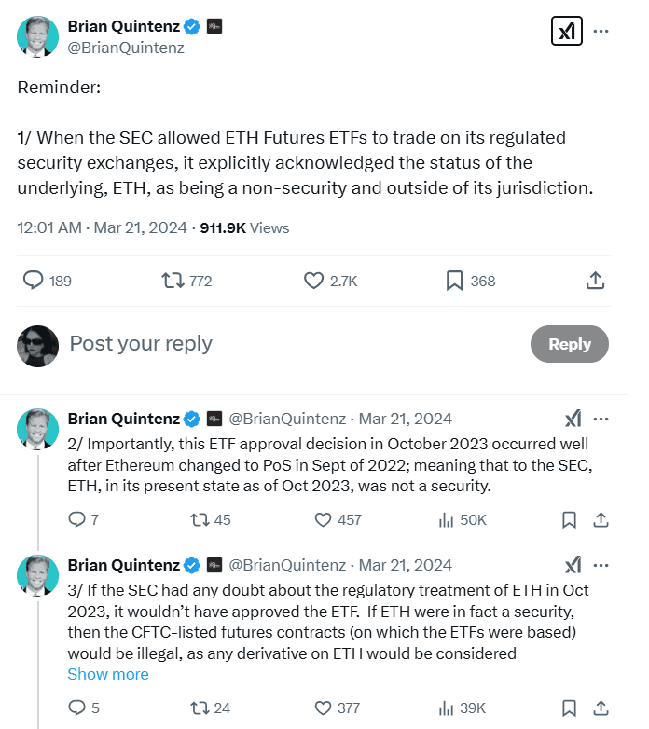Click Brian Quintenz's avatar on main post
Screen dimensions: 649x729
(x=37, y=36)
